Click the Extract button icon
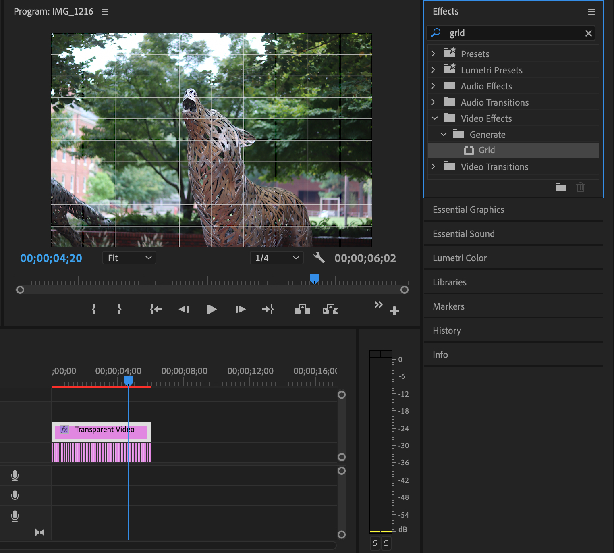The width and height of the screenshot is (614, 553). click(331, 309)
